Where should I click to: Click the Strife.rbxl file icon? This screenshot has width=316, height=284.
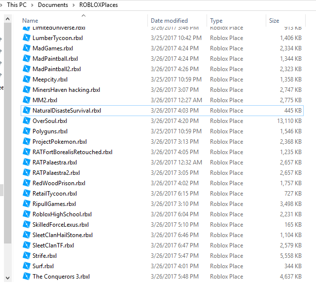(27, 255)
